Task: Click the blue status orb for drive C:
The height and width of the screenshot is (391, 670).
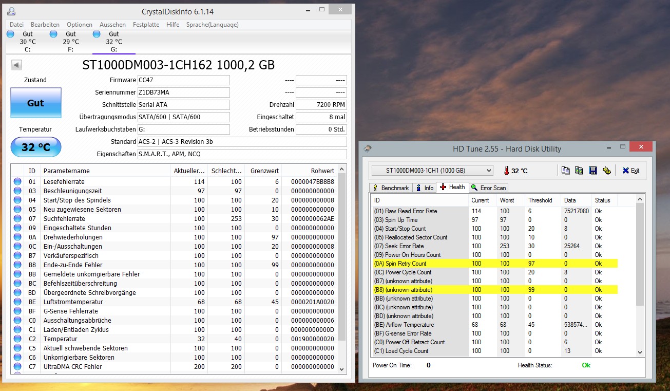Action: tap(11, 34)
